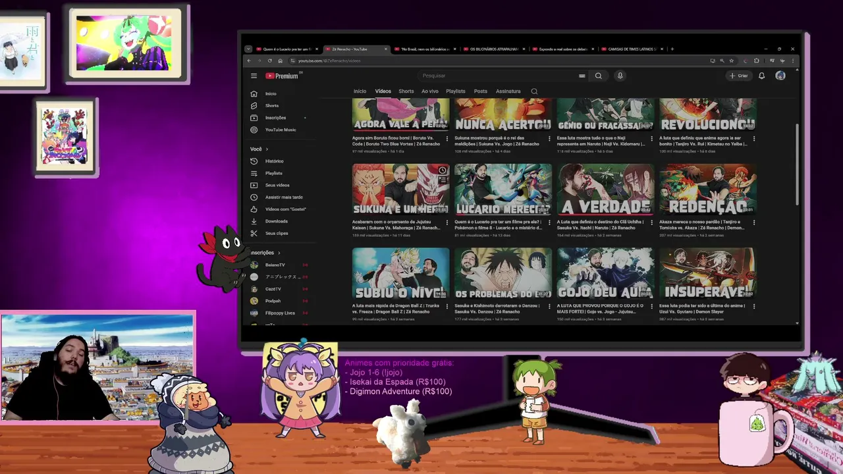Open the account avatar menu
The width and height of the screenshot is (843, 474).
(780, 76)
